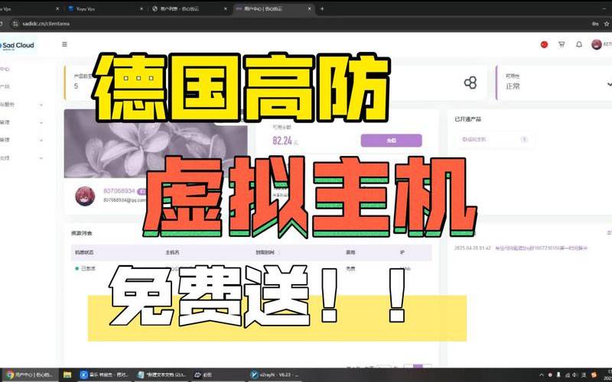Viewport: 612px width, 382px height.
Task: Click the hexagon cluster icon on stats card
Action: [470, 83]
